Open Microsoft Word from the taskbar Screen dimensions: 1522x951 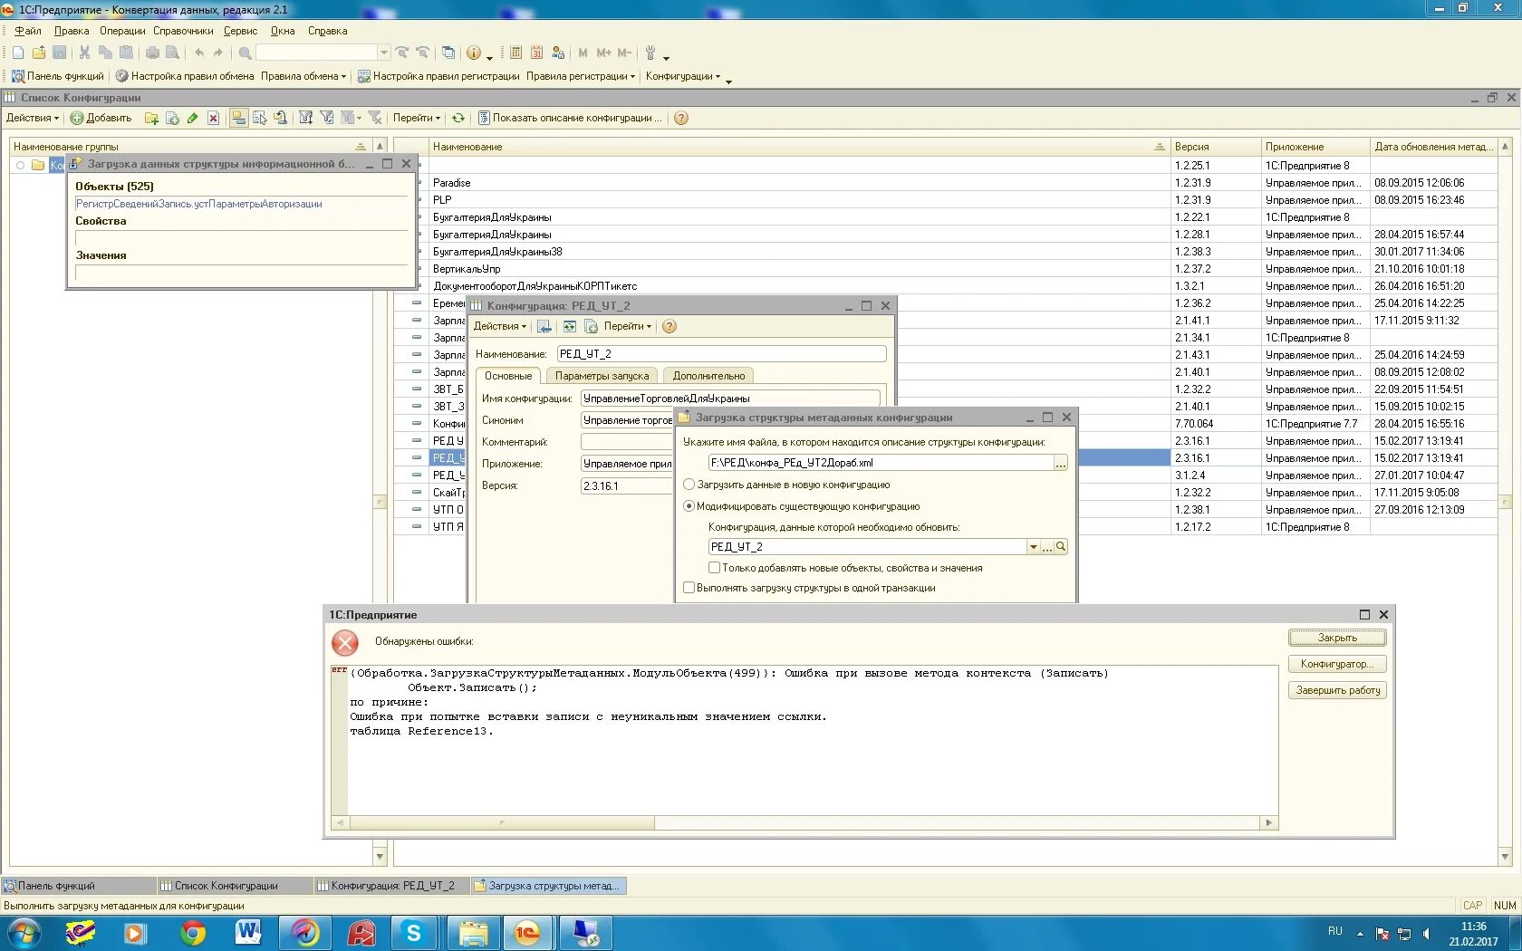(248, 933)
